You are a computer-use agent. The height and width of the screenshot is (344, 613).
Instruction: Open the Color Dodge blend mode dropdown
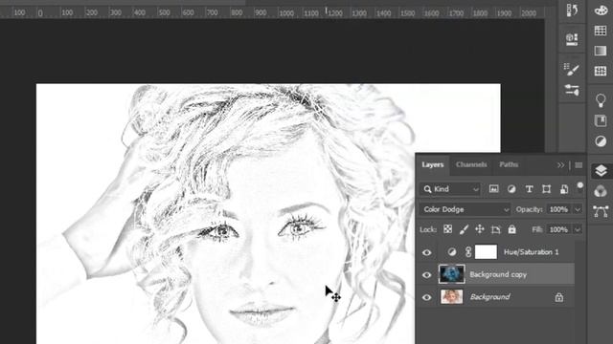(x=465, y=209)
